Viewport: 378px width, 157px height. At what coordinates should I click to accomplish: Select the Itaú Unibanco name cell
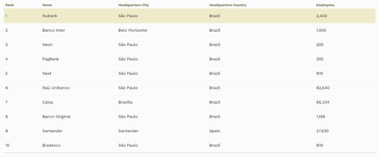point(56,88)
